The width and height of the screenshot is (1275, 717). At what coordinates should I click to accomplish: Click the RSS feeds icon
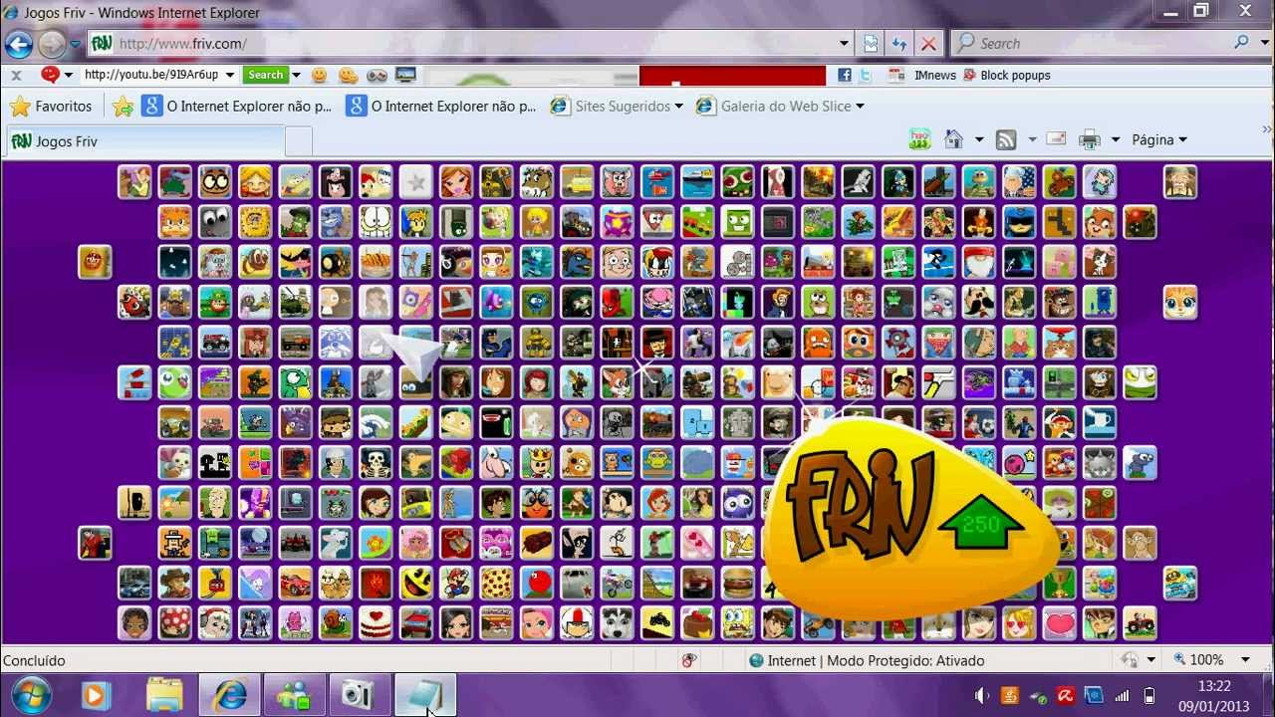pyautogui.click(x=1006, y=139)
